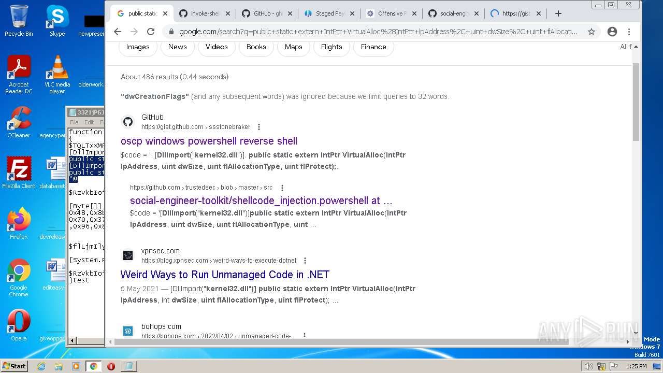Filter results by Finance
Image resolution: width=663 pixels, height=373 pixels.
[373, 47]
